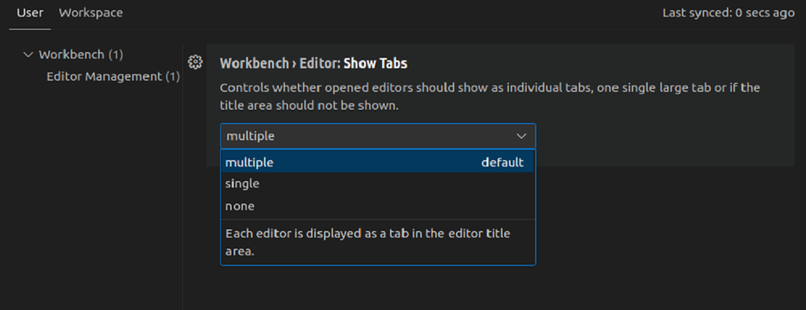The height and width of the screenshot is (310, 806).
Task: Click the 'Controls whether opened editors' description
Action: point(490,96)
